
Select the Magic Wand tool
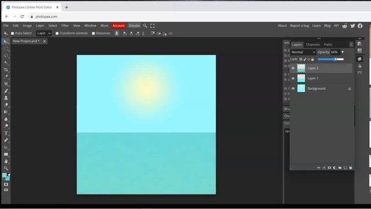click(x=6, y=63)
